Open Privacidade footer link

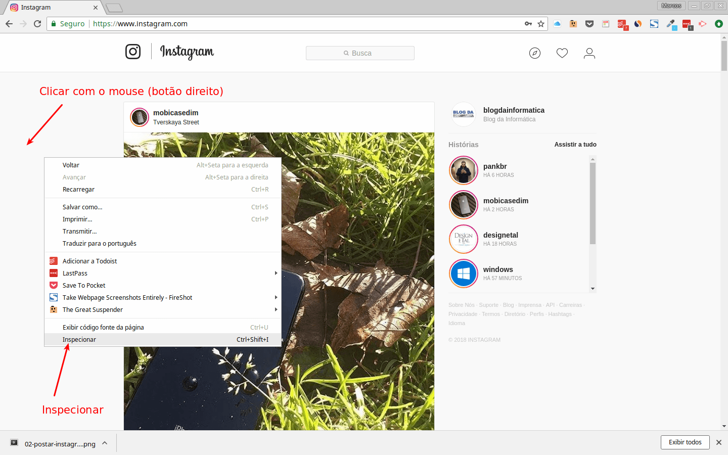point(463,314)
